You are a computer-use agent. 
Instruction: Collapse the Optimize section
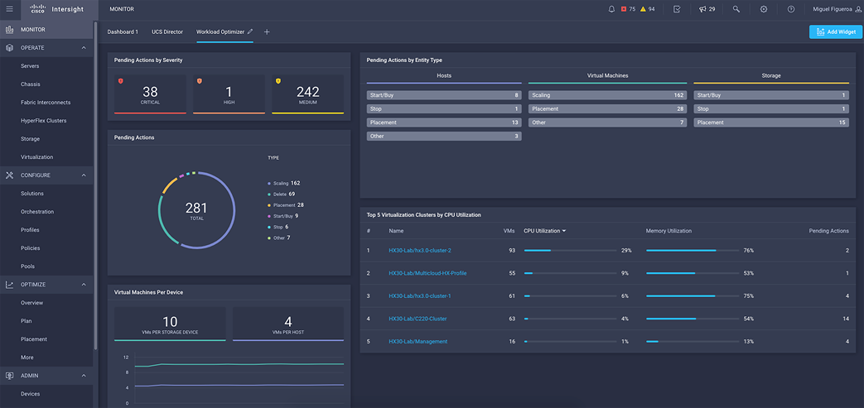(84, 285)
